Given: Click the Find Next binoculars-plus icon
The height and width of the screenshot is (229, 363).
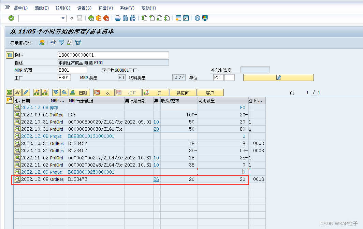Looking at the screenshot, I should click(133, 18).
